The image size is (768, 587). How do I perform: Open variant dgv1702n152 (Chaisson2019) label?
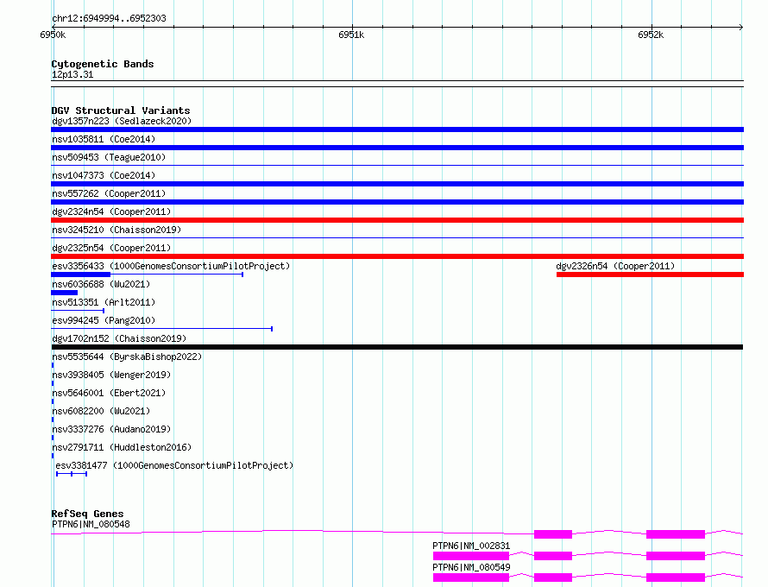(x=119, y=338)
